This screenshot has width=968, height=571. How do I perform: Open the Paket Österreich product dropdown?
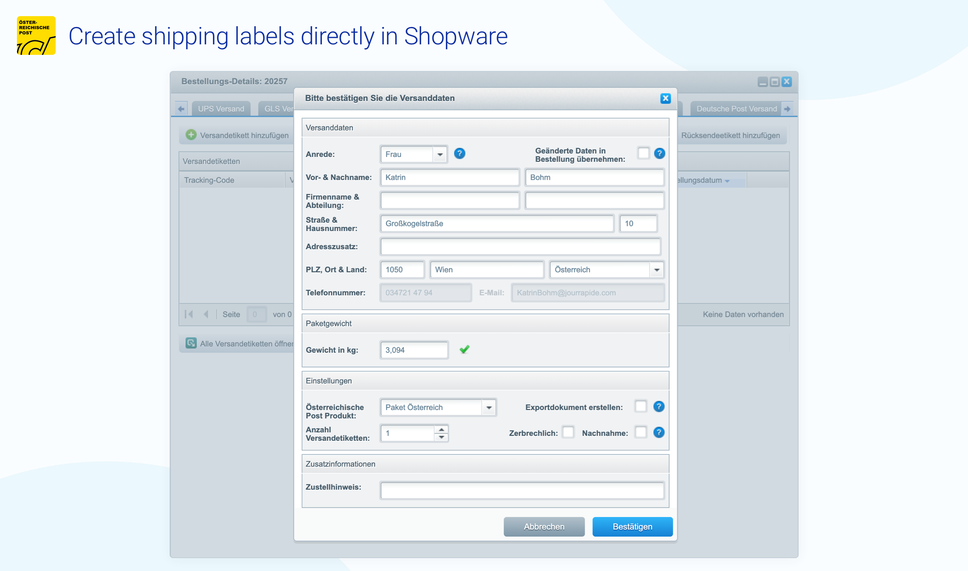coord(489,407)
